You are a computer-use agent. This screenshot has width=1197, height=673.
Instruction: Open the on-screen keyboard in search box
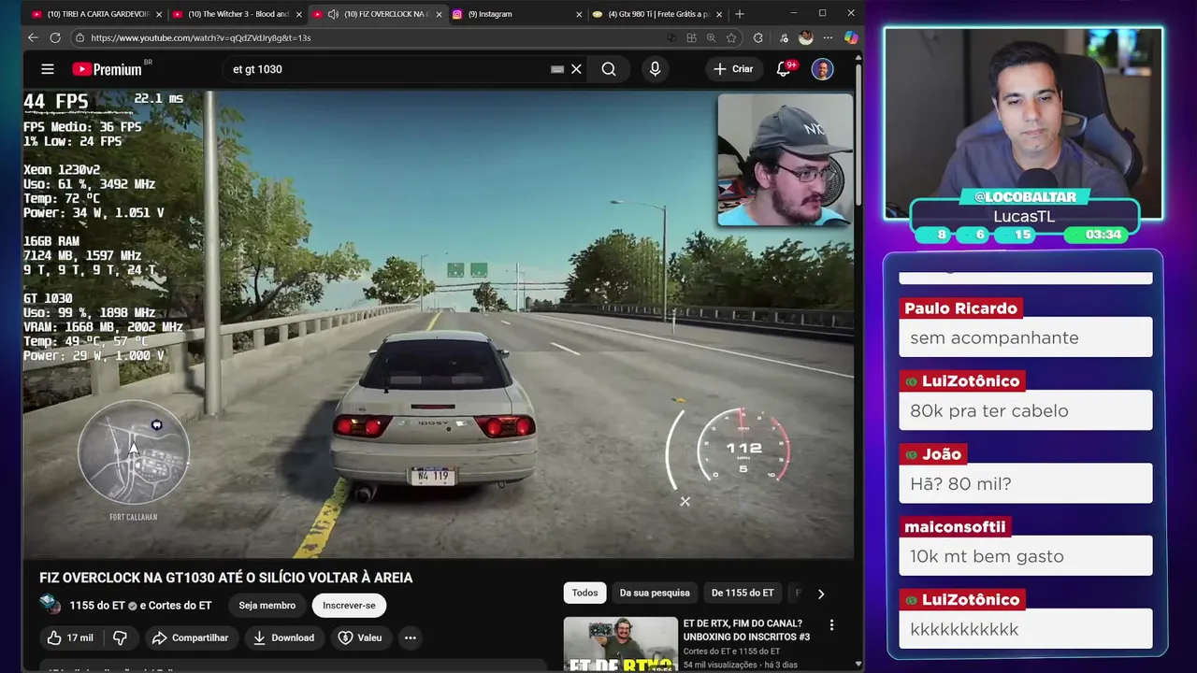click(557, 69)
